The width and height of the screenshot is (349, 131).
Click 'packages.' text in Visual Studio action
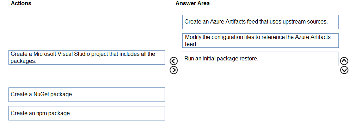23,61
